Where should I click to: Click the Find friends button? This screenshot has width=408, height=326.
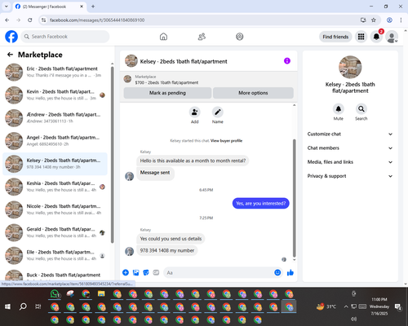pyautogui.click(x=335, y=37)
